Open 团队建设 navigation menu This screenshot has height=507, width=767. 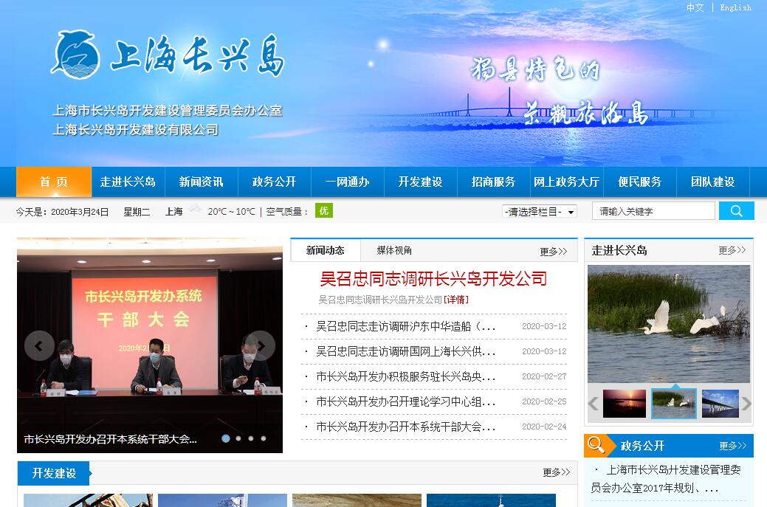click(712, 182)
